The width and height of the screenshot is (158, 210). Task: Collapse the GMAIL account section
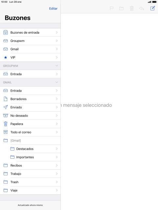pyautogui.click(x=56, y=82)
